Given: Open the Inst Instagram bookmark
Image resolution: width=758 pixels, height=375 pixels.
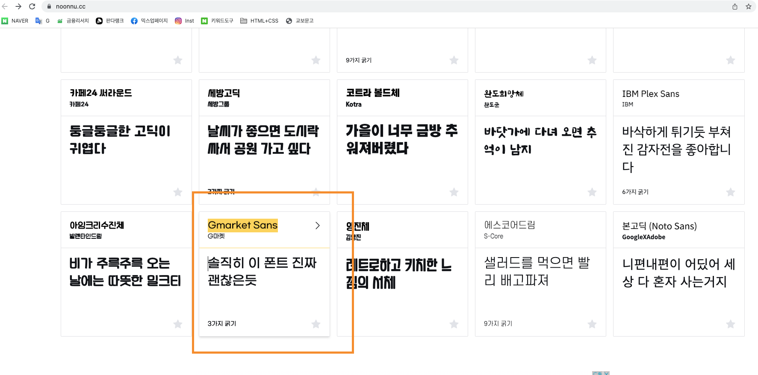Looking at the screenshot, I should click(184, 21).
